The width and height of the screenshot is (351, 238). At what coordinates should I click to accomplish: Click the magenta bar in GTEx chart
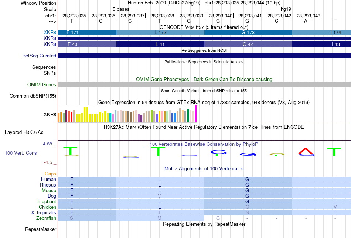tap(196, 114)
